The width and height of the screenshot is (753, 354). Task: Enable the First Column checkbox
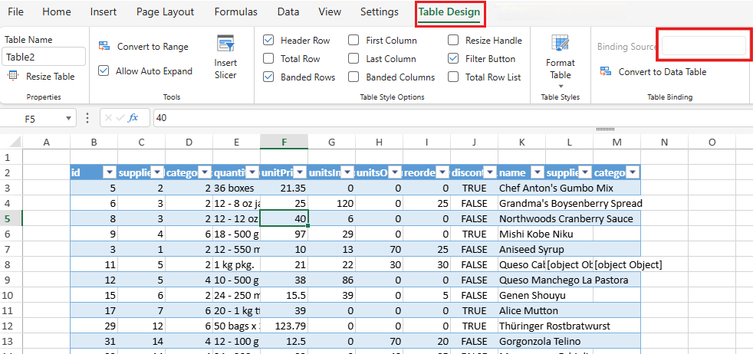click(x=353, y=41)
